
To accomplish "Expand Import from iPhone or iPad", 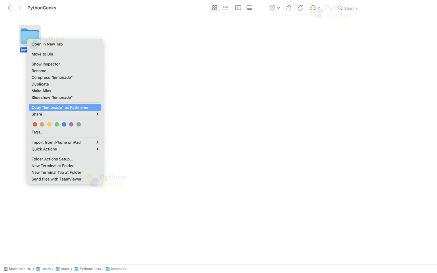I will pos(65,142).
